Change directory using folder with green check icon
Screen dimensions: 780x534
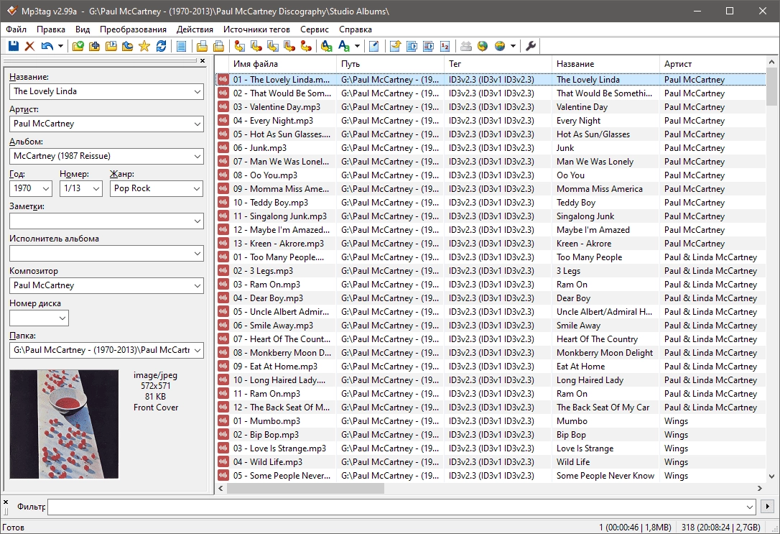click(78, 46)
